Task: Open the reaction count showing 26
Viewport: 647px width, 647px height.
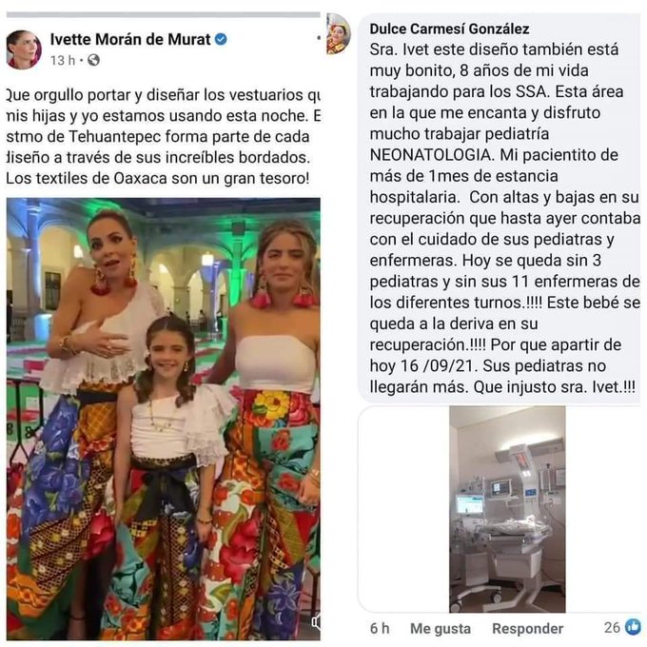Action: tap(612, 627)
